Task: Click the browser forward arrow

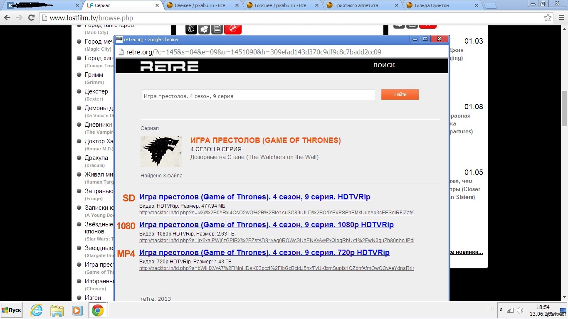Action: [x=19, y=18]
